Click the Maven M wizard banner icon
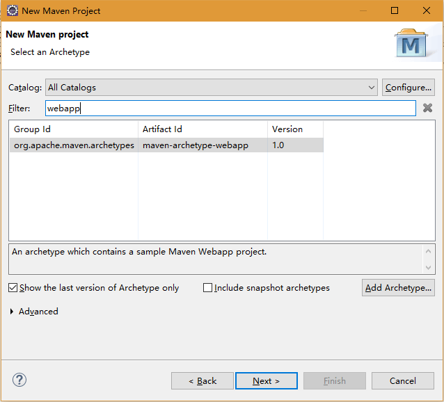This screenshot has height=402, width=444. (411, 43)
